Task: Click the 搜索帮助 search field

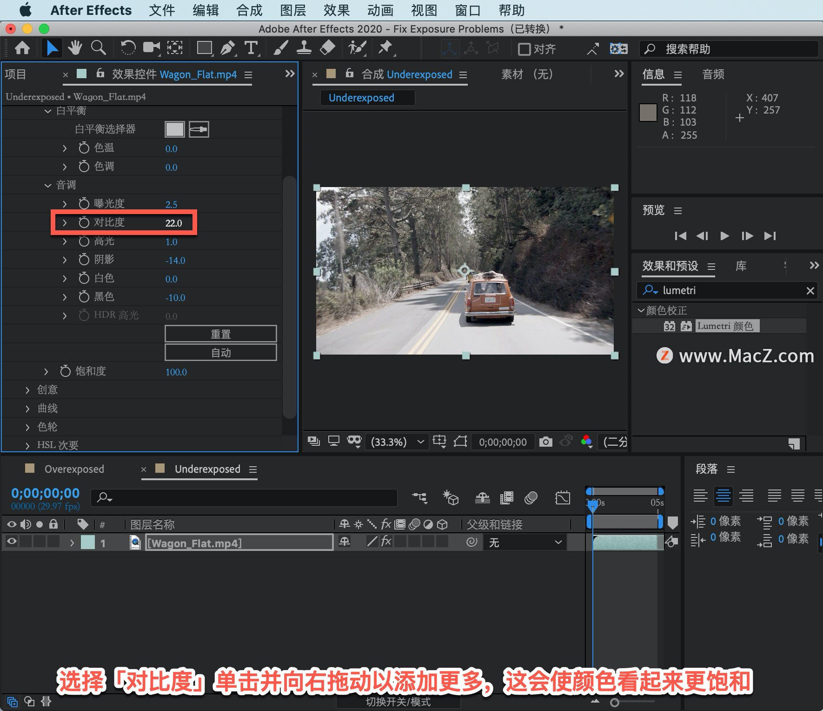Action: 729,49
